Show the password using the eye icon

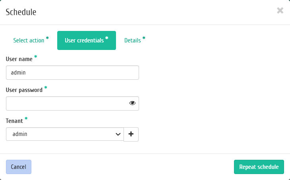[132, 103]
